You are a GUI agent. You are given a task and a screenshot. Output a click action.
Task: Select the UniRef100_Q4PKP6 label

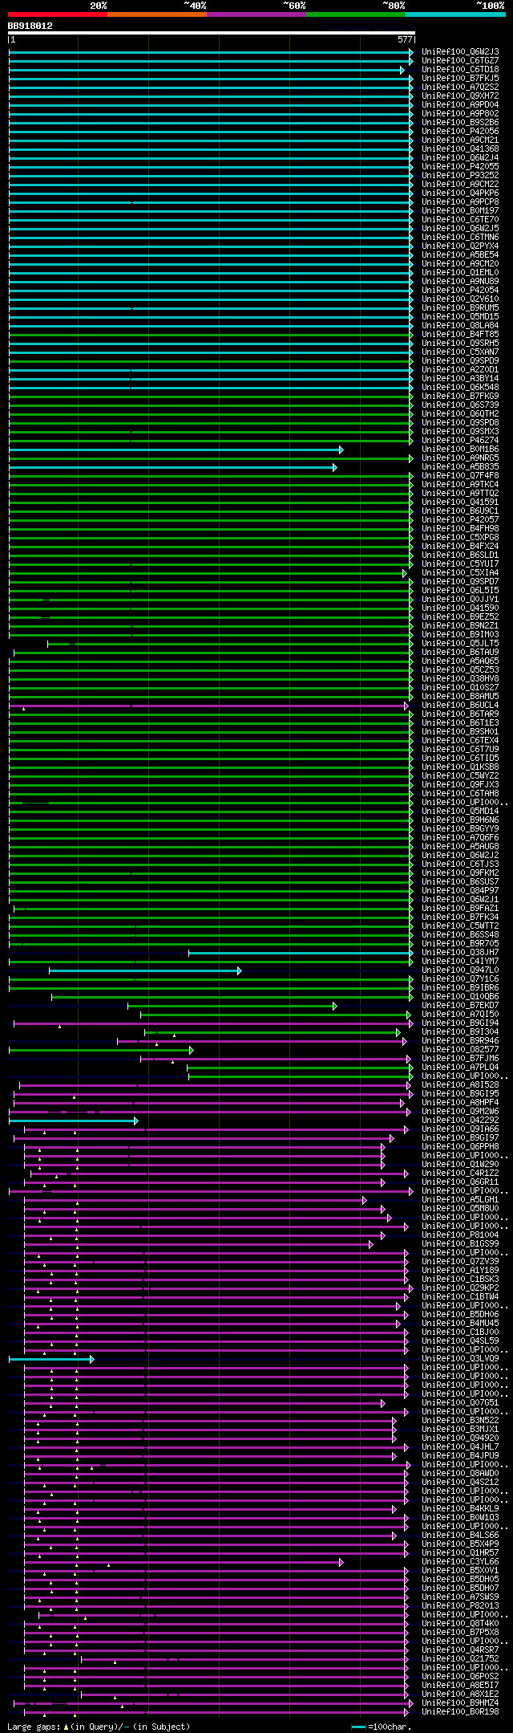[x=460, y=193]
